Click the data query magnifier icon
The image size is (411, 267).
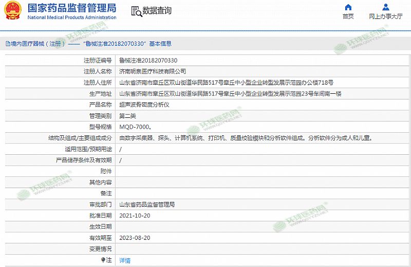(136, 11)
